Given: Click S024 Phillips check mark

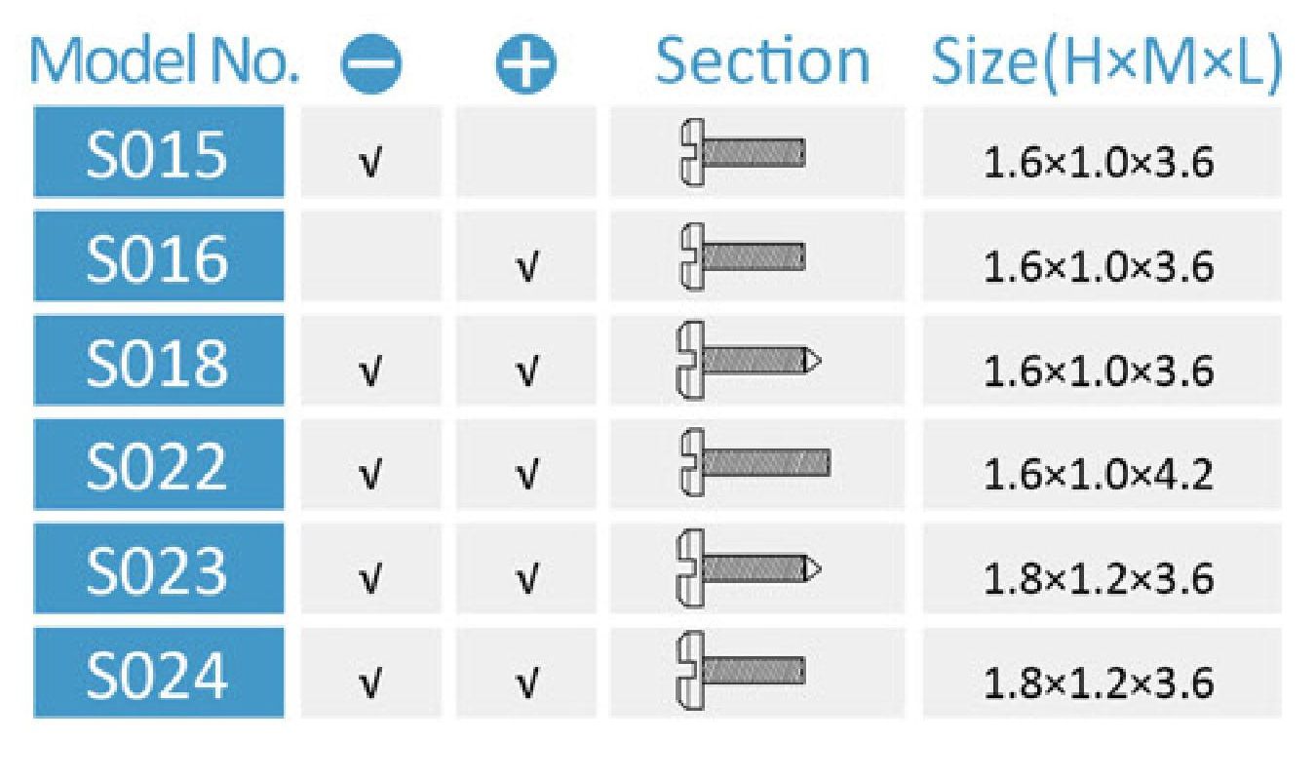Looking at the screenshot, I should coord(525,682).
